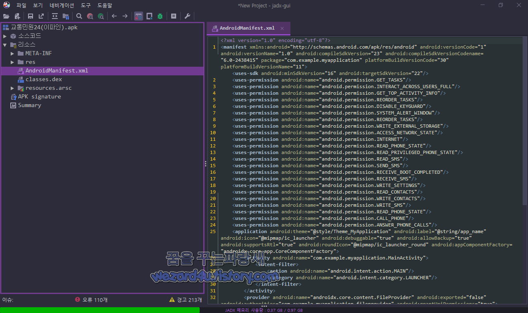This screenshot has height=313, width=528.
Task: Open APK signature node
Action: click(x=39, y=96)
